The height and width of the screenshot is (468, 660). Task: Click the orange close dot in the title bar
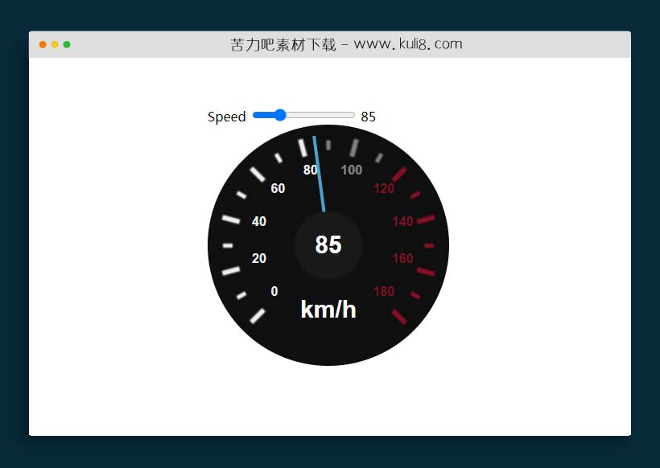(43, 44)
